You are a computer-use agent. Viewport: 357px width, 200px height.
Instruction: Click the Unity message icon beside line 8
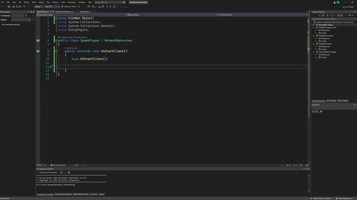[38, 51]
